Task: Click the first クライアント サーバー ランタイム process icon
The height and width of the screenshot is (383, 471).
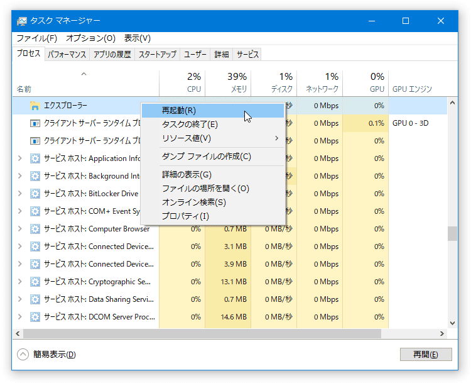Action: click(35, 123)
